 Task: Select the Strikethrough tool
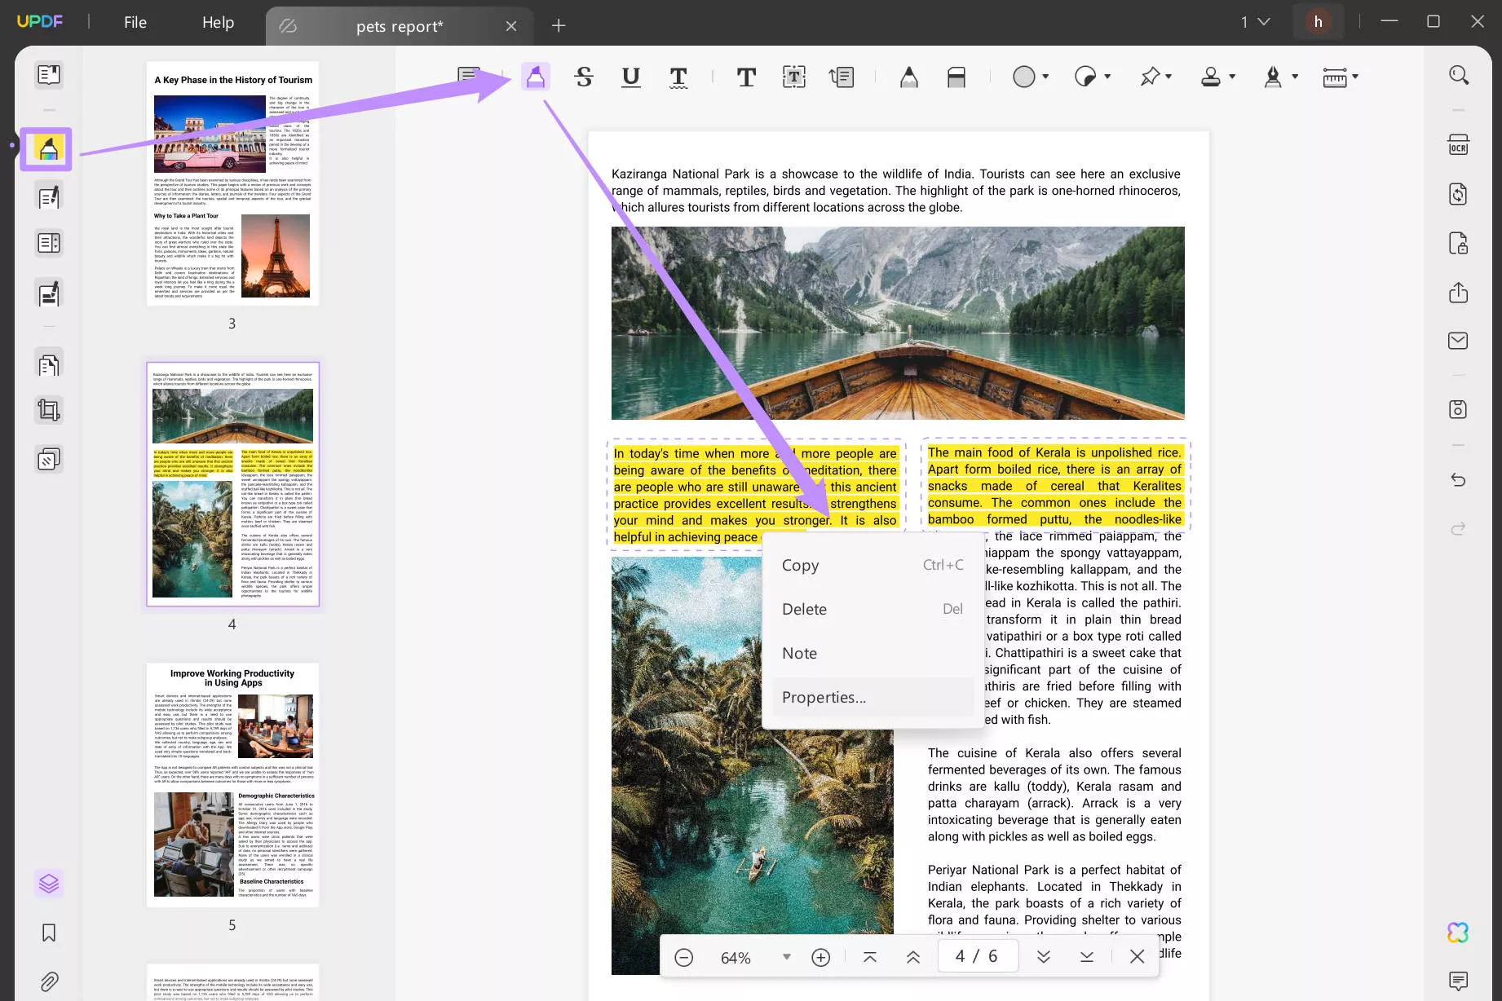[584, 77]
